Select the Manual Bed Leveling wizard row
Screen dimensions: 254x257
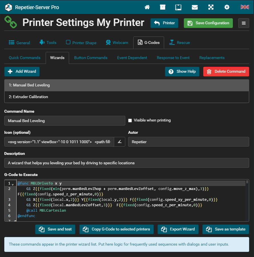[x=127, y=85]
